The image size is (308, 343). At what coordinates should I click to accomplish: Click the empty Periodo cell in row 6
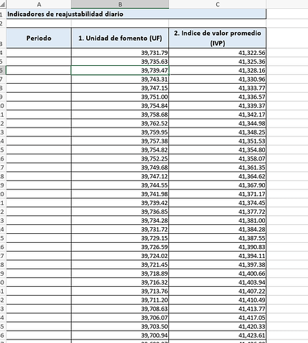pyautogui.click(x=39, y=71)
